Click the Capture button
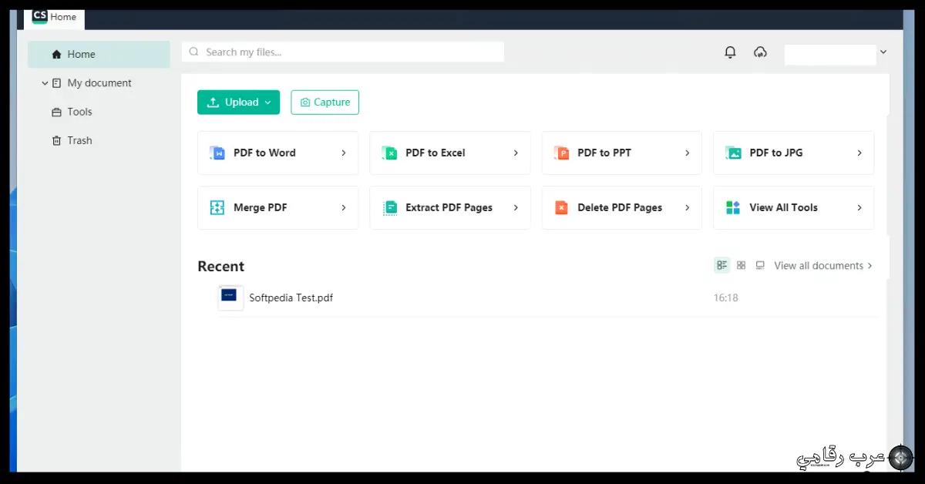925x484 pixels. click(x=325, y=102)
